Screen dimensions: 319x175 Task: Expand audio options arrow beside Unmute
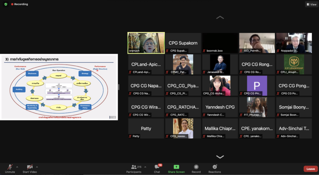click(17, 167)
